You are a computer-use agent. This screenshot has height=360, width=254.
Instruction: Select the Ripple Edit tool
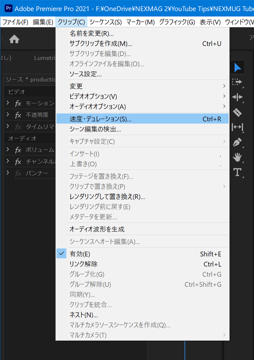pos(237,97)
